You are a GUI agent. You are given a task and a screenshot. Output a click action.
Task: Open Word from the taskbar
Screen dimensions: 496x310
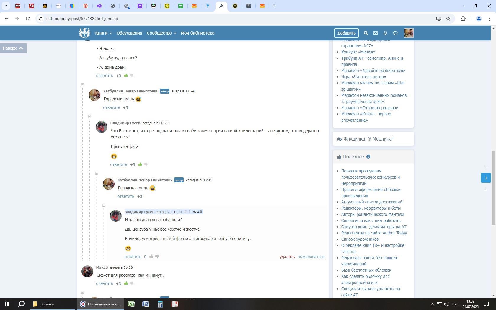[146, 304]
